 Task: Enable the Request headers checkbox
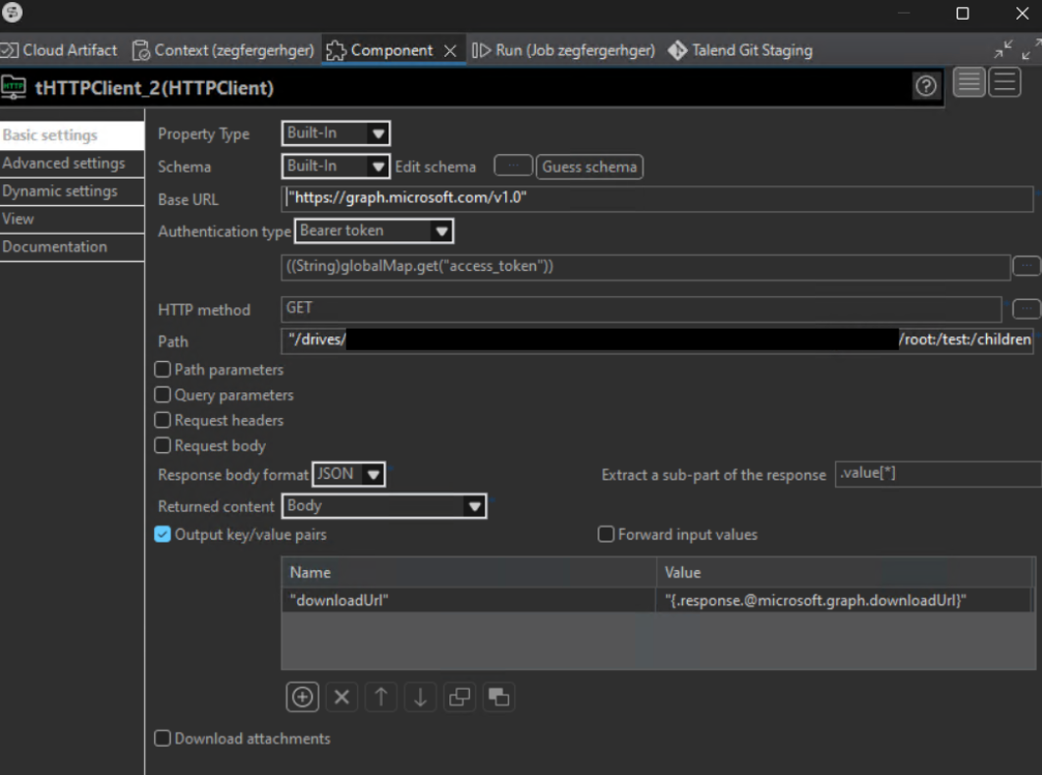coord(163,420)
